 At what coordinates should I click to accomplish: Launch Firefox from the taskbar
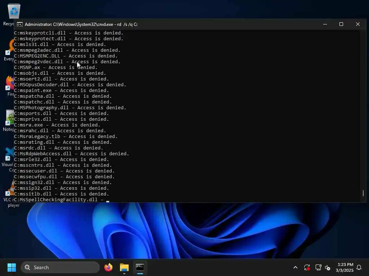[108, 267]
